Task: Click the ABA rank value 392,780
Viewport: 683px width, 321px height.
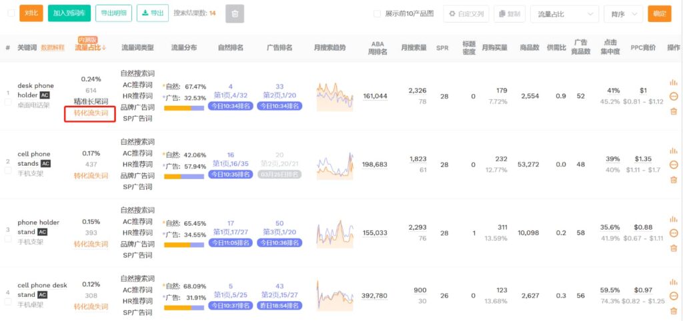Action: 375,296
